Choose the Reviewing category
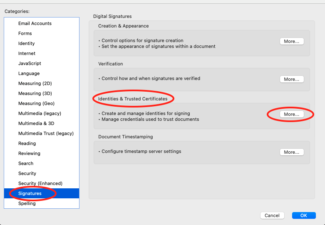Image resolution: width=325 pixels, height=225 pixels. pos(42,153)
